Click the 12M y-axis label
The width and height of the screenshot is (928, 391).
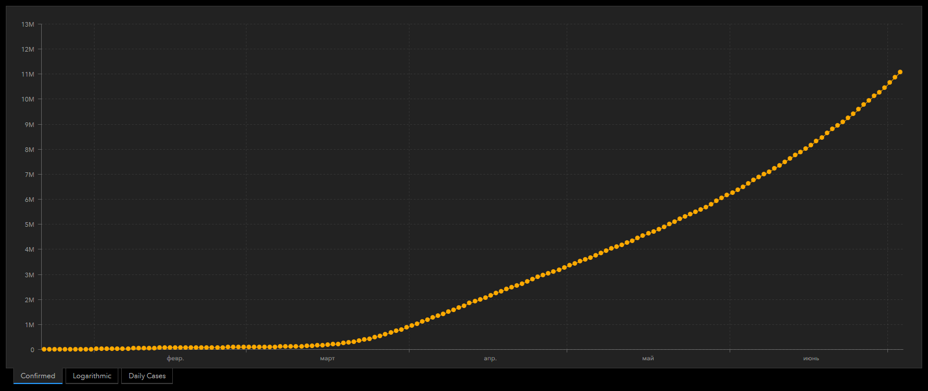tap(28, 49)
